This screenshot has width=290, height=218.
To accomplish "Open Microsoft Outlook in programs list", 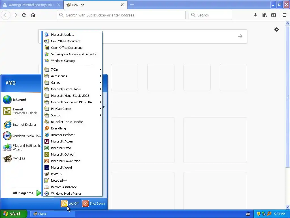I will click(72, 154).
